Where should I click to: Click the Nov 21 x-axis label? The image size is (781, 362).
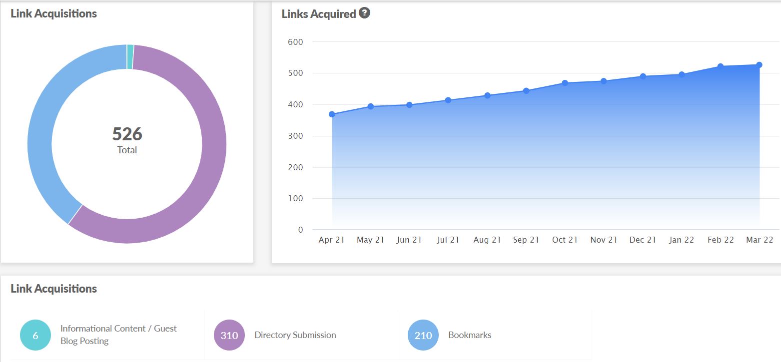click(x=604, y=240)
